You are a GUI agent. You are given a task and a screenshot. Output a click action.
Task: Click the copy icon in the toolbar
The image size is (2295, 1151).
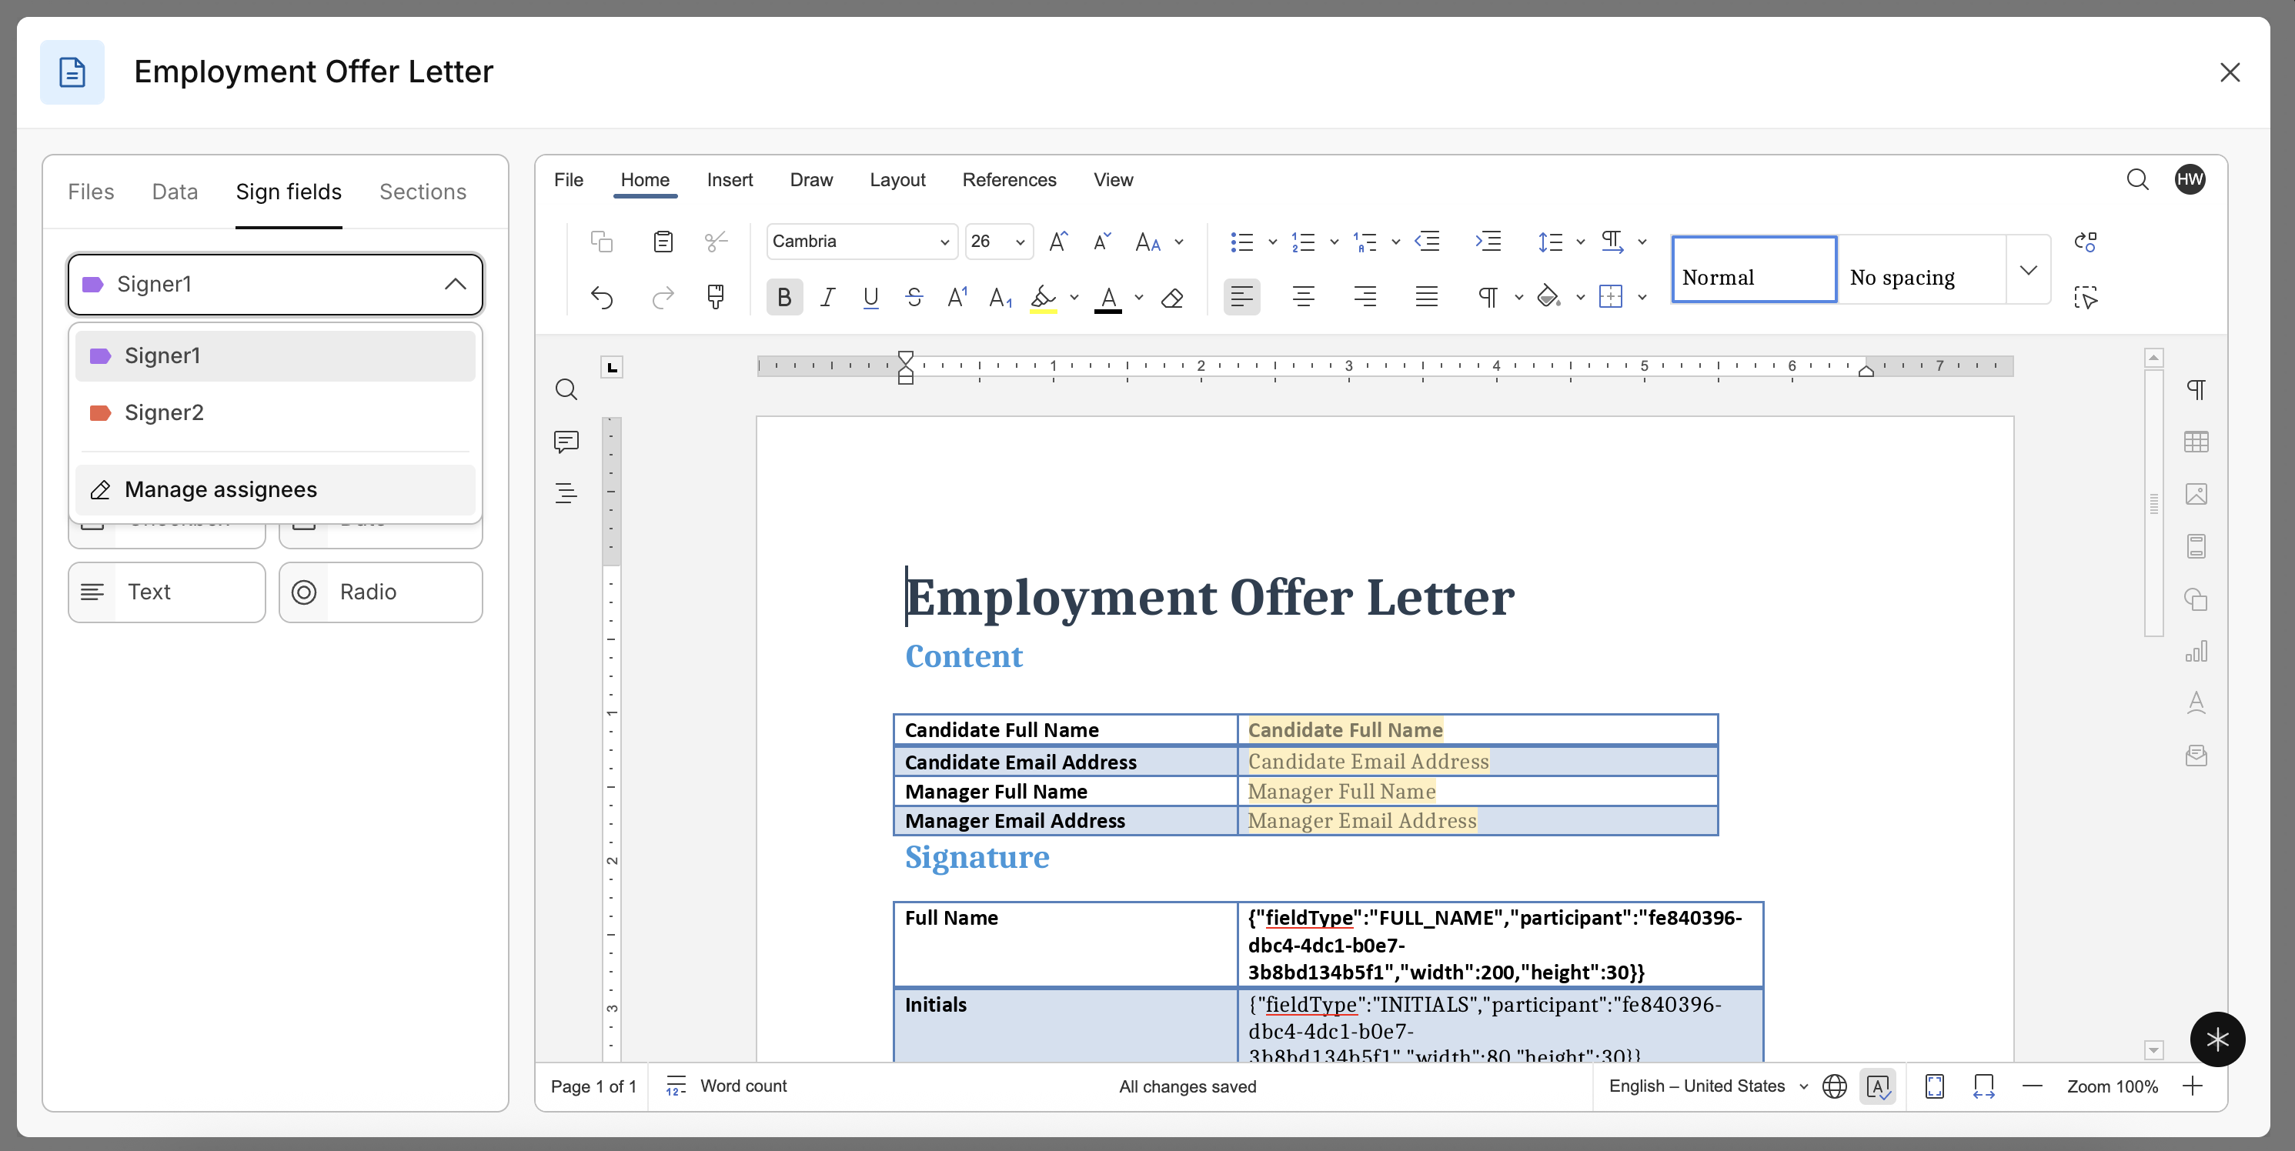(603, 242)
